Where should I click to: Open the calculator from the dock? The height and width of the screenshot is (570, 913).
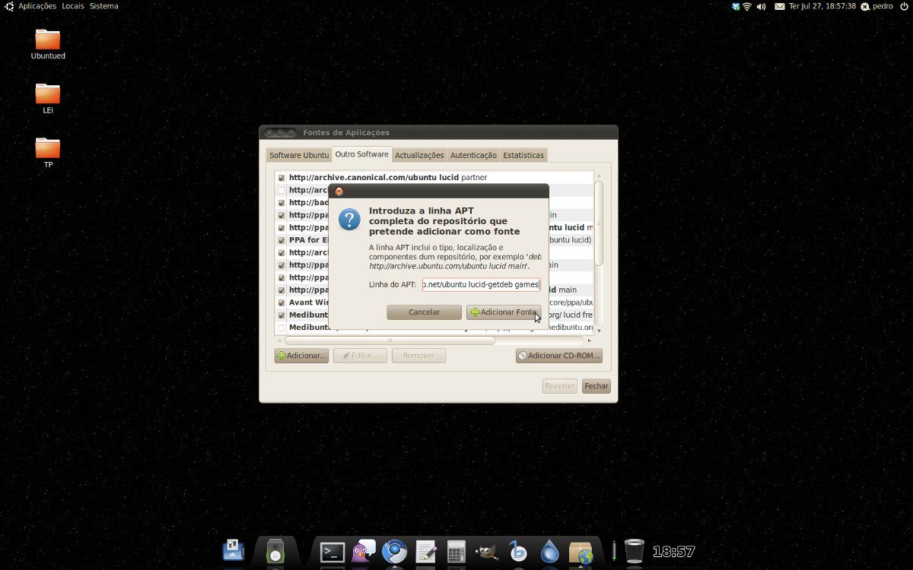pyautogui.click(x=456, y=552)
